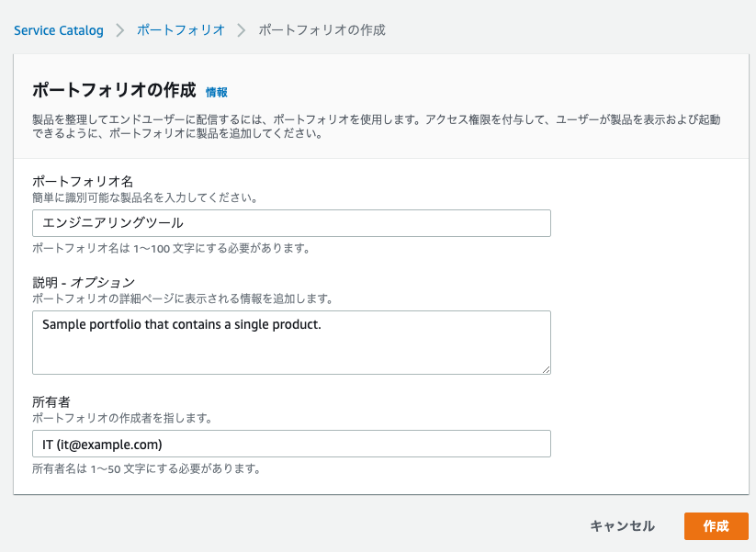The height and width of the screenshot is (552, 756).
Task: Focus the 所有者 field with IT (it@example.com)
Action: pyautogui.click(x=291, y=444)
